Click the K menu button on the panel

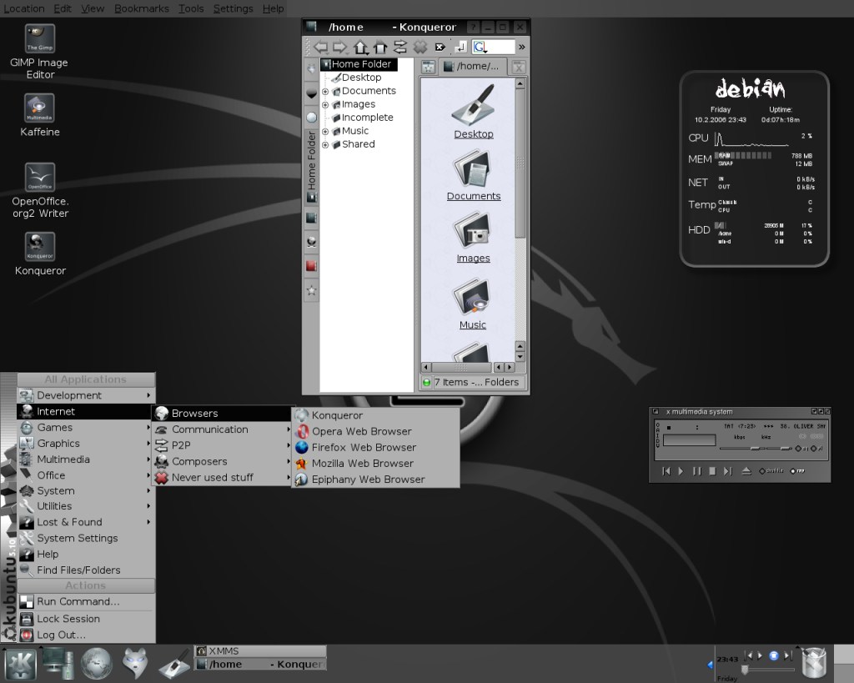19,664
